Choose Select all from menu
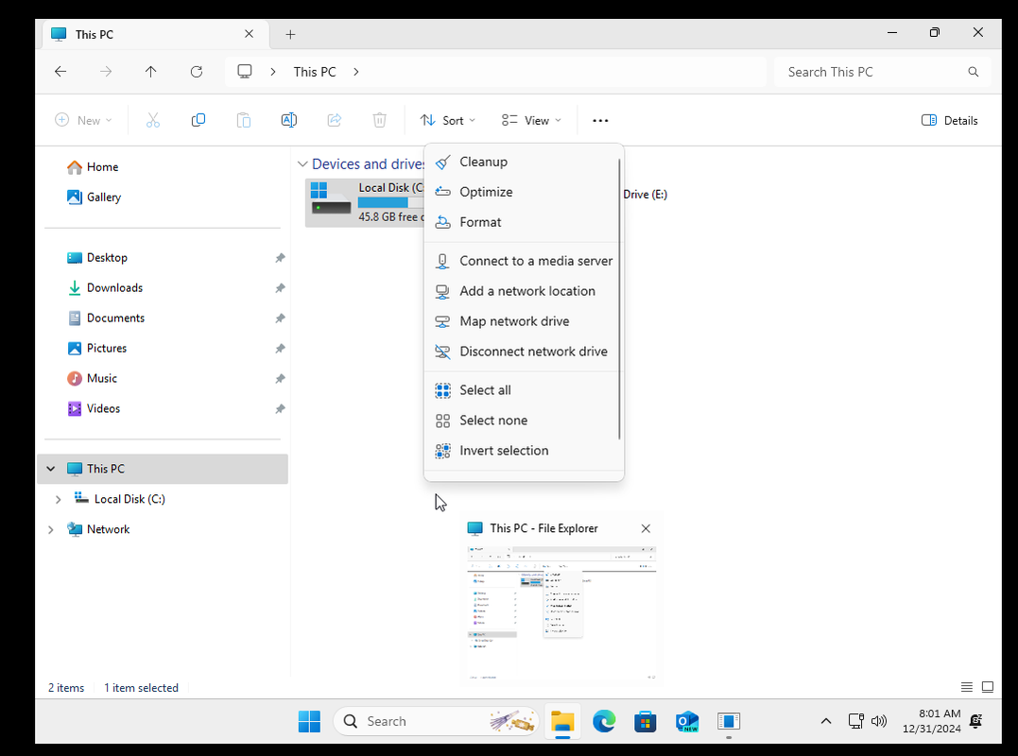The width and height of the screenshot is (1018, 756). click(x=524, y=390)
